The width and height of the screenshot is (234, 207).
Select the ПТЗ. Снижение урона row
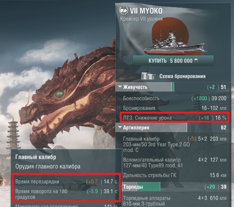coord(174,118)
